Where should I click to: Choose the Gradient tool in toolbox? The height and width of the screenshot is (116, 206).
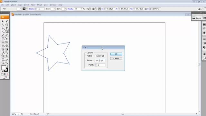7,49
